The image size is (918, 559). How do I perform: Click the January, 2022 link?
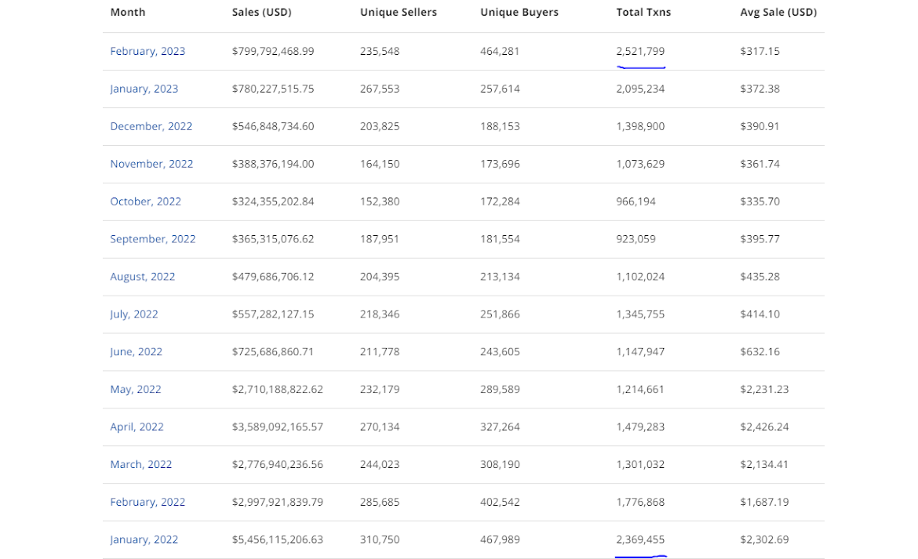coord(144,539)
